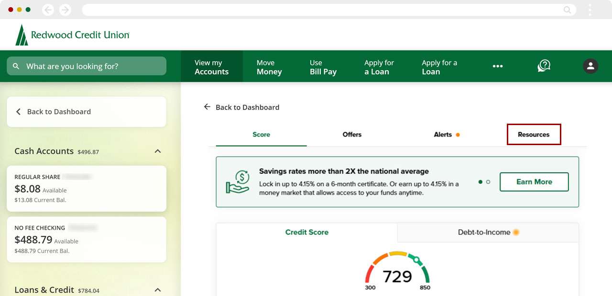The image size is (612, 296).
Task: Click the What are you looking for search field
Action: click(x=86, y=66)
